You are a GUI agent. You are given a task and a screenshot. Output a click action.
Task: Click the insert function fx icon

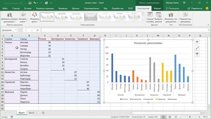pyautogui.click(x=38, y=30)
